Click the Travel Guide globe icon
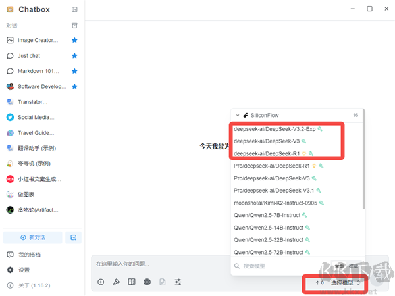 coord(10,133)
